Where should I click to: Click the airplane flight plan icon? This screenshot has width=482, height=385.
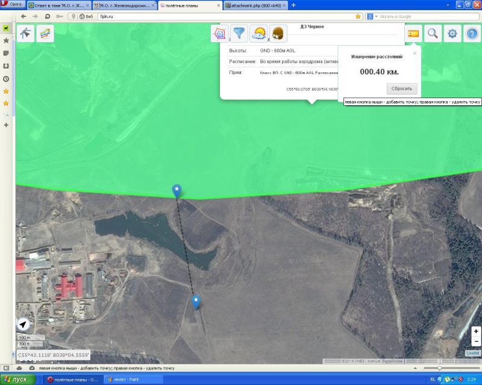[x=26, y=34]
